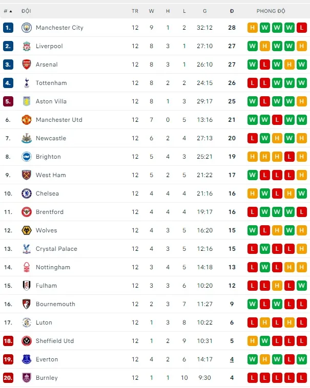
Task: Click the Wolves club crest icon
Action: click(26, 230)
